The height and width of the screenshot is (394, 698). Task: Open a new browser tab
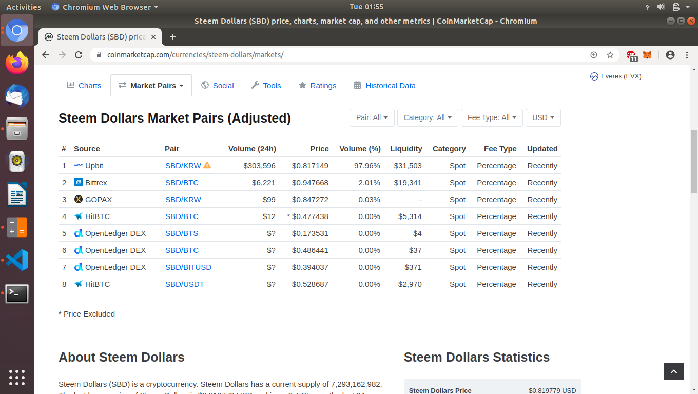pos(173,37)
